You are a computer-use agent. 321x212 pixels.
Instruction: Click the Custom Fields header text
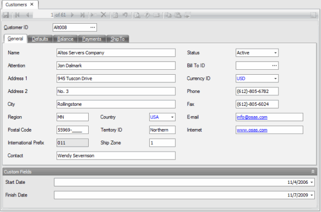[x=18, y=172]
